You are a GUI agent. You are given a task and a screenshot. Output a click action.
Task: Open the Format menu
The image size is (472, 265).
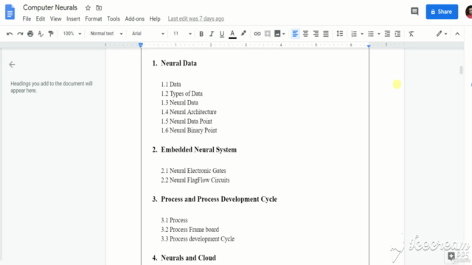pyautogui.click(x=94, y=18)
